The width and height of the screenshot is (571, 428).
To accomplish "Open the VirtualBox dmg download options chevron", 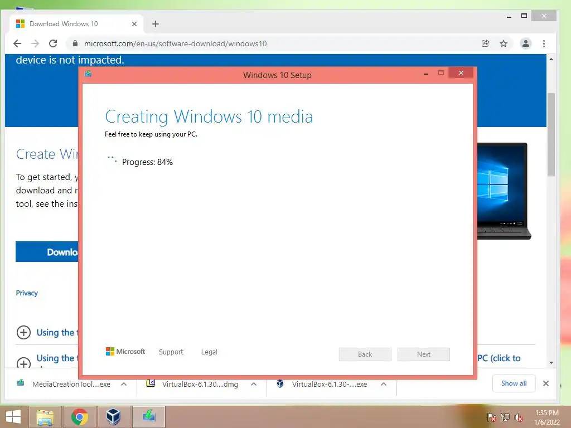I will 254,384.
